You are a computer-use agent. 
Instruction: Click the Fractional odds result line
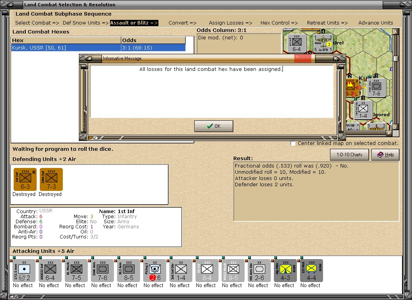(x=291, y=166)
